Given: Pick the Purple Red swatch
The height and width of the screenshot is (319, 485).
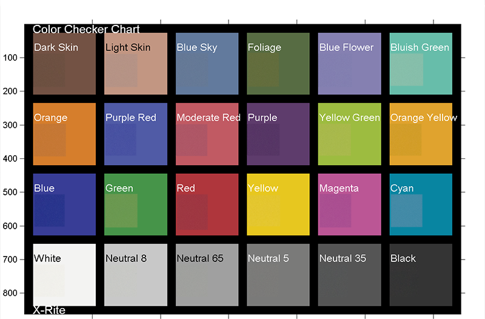Looking at the screenshot, I should 136,134.
